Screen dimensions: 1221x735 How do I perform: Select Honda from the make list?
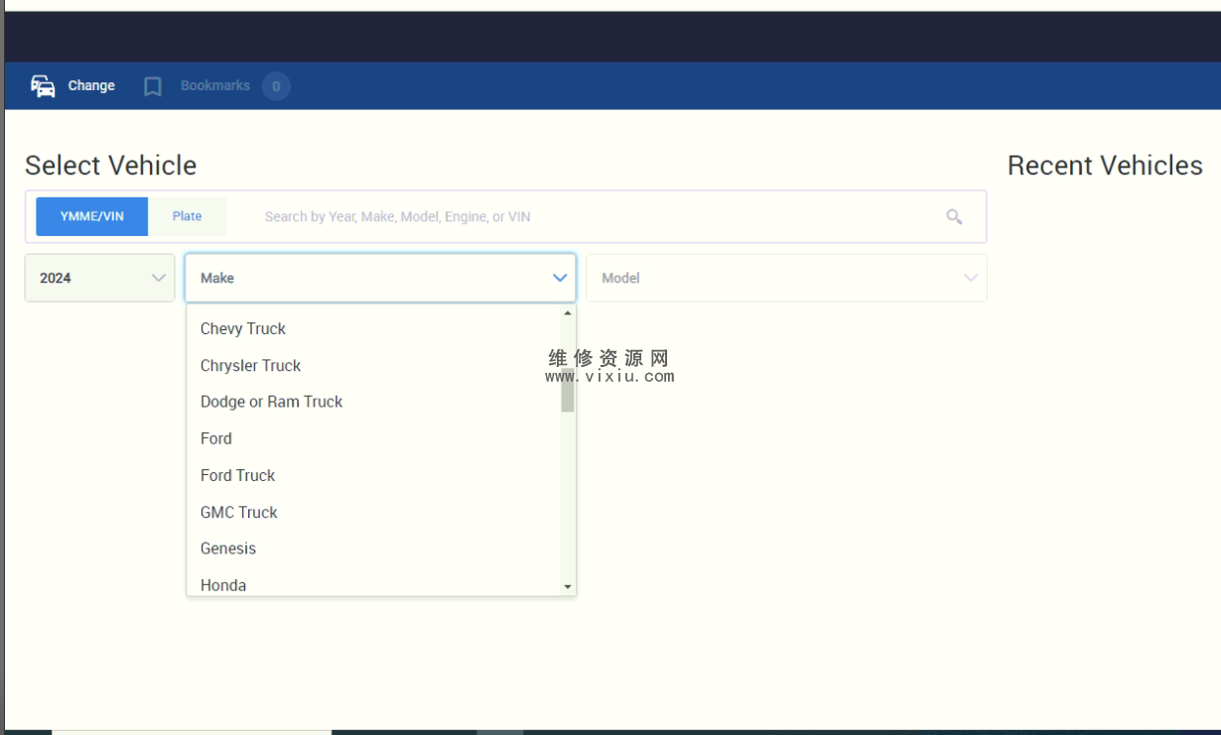pyautogui.click(x=373, y=583)
